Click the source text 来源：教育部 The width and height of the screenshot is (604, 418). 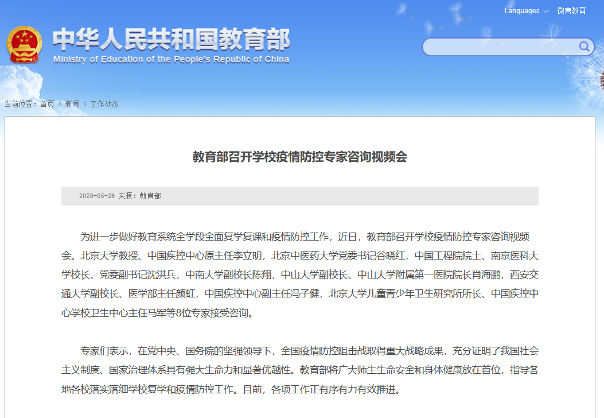pos(139,196)
